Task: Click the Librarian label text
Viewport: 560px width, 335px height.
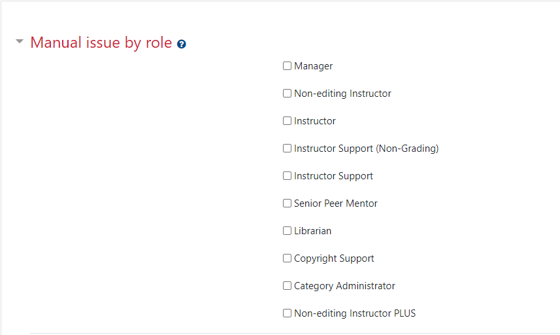Action: point(312,231)
